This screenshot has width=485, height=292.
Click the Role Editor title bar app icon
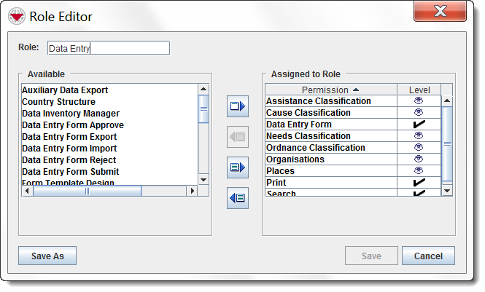point(16,16)
